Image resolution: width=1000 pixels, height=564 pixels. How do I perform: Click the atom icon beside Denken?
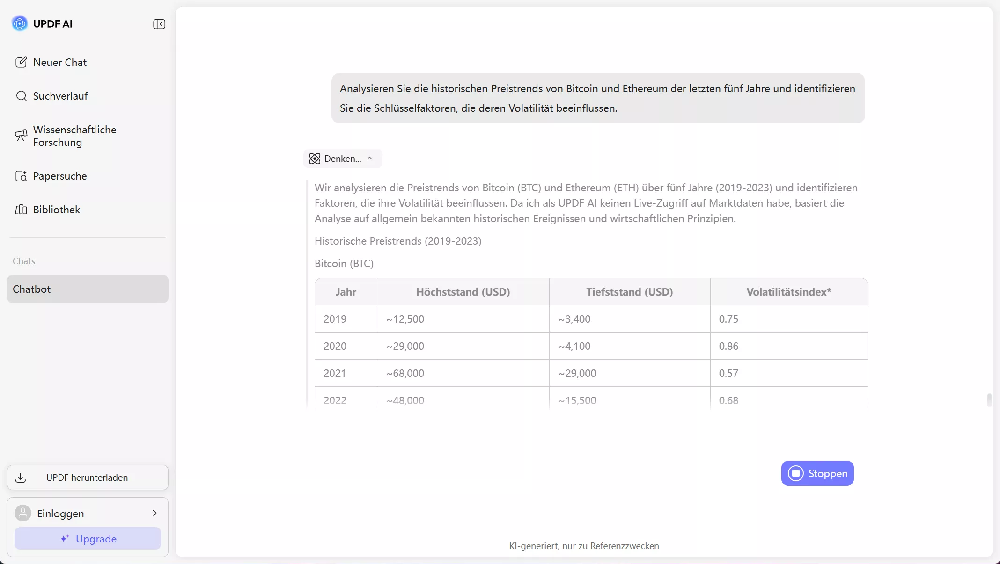(315, 159)
